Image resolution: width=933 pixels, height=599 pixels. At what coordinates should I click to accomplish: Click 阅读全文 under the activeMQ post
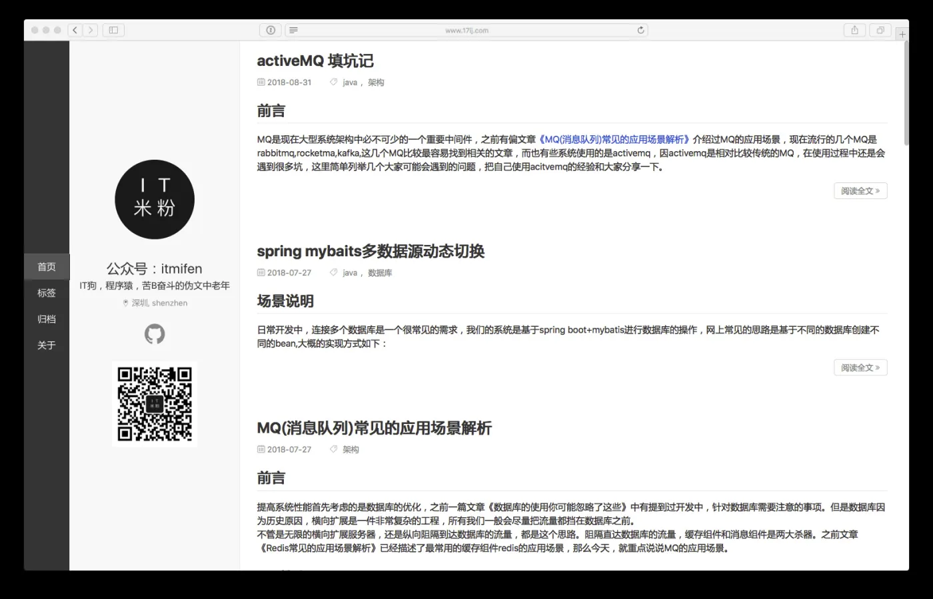coord(860,191)
